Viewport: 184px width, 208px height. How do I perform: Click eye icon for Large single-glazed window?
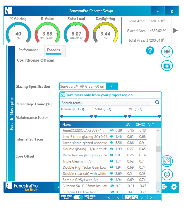click(112, 143)
